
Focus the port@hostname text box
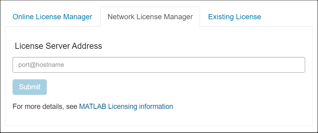coord(159,65)
